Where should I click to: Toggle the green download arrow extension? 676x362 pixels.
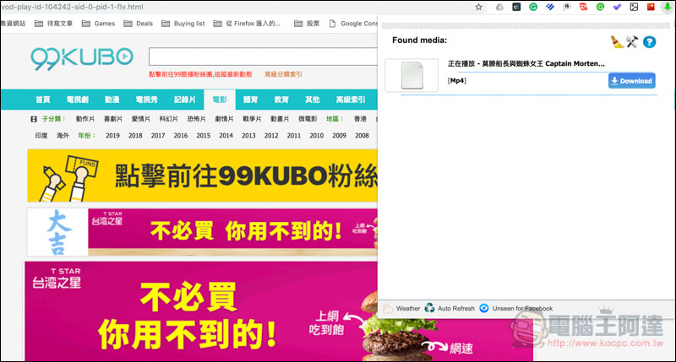pyautogui.click(x=668, y=7)
